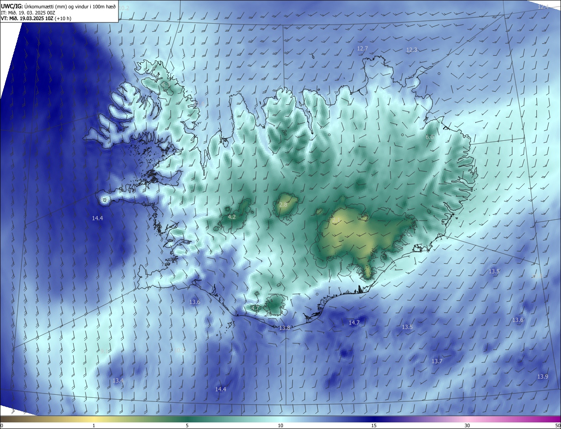Click the 14.7 value south of Iceland

tap(354, 322)
